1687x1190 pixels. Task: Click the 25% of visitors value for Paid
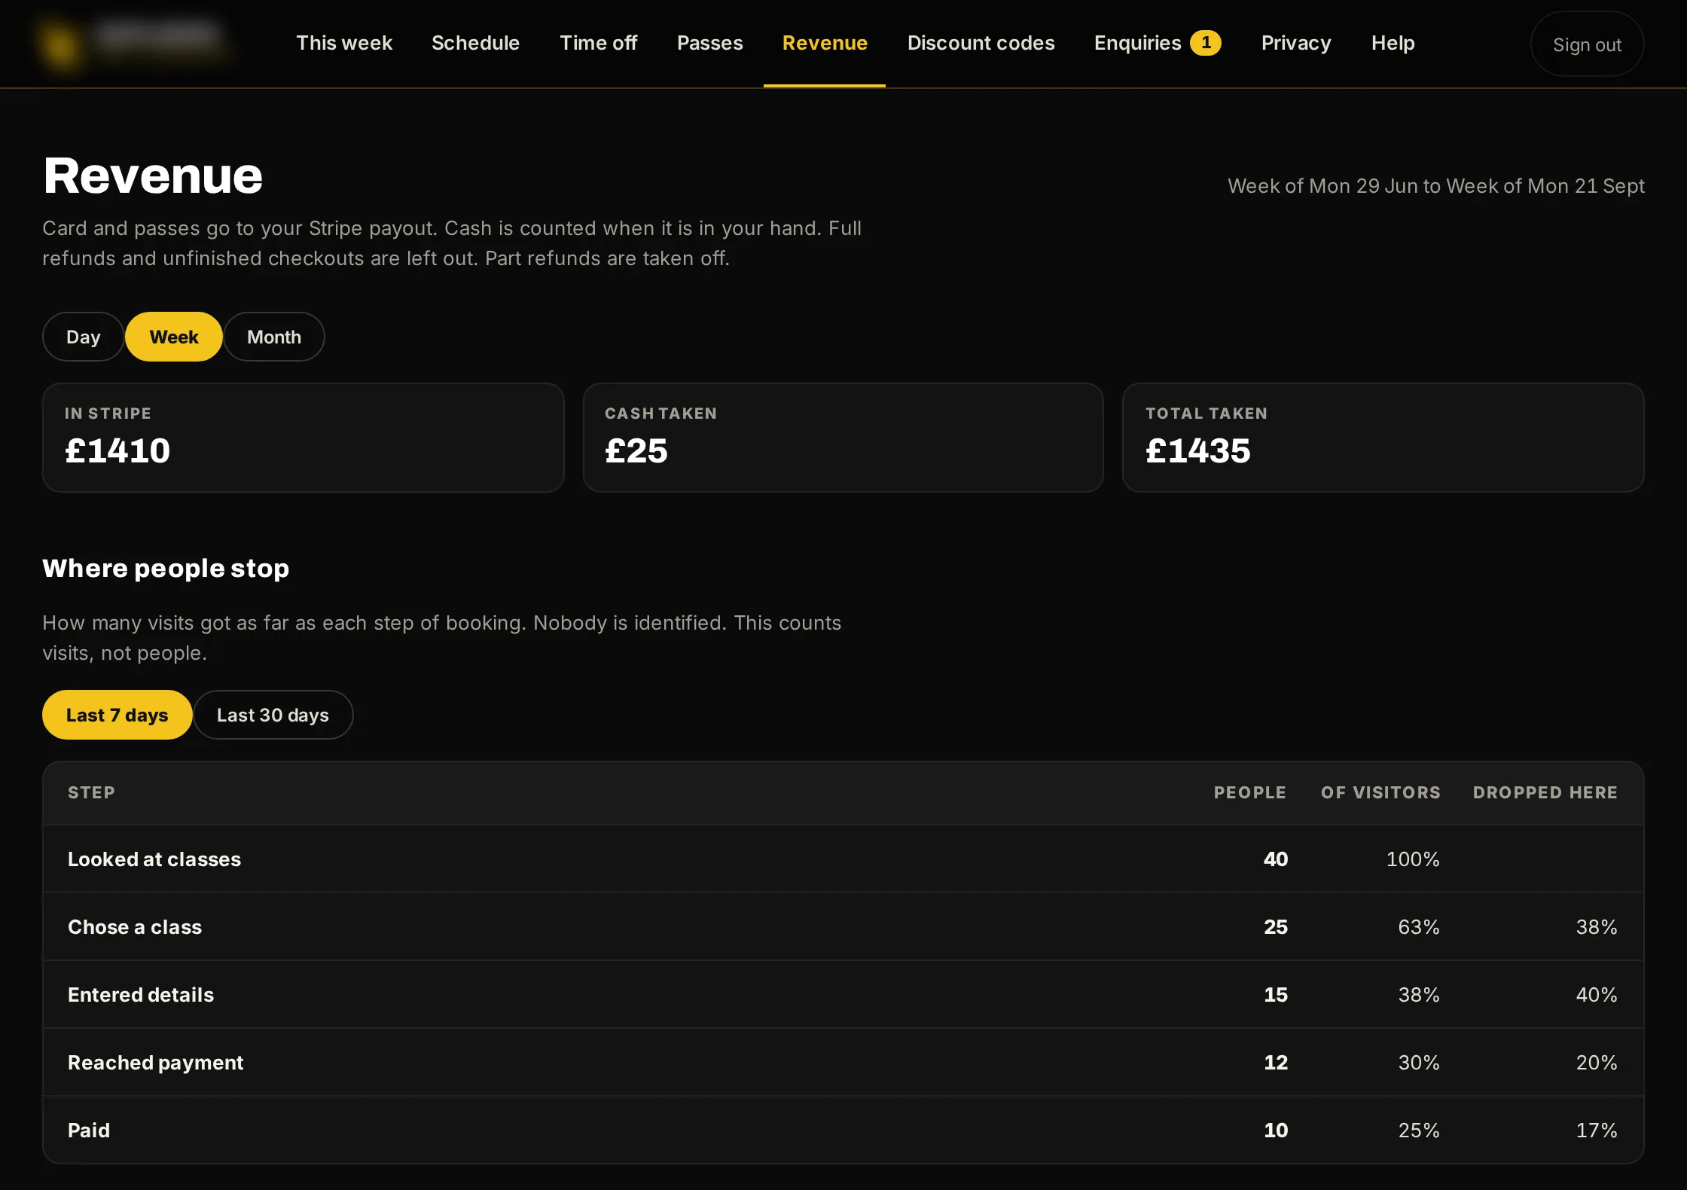click(x=1418, y=1130)
